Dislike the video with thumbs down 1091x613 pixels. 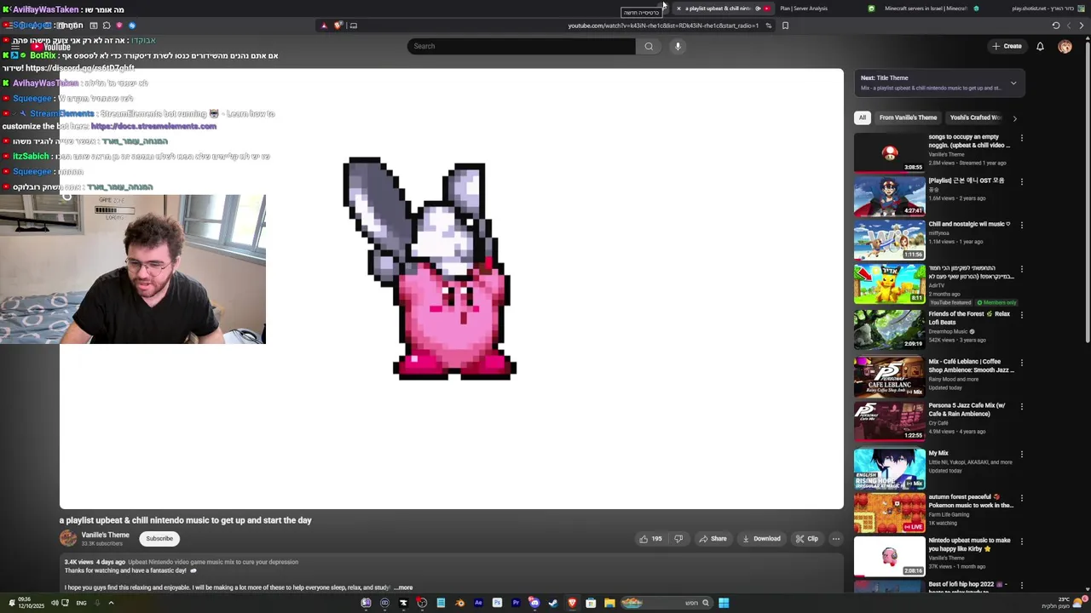tap(678, 538)
